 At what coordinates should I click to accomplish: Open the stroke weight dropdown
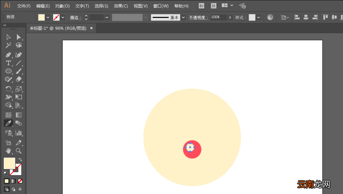(107, 17)
